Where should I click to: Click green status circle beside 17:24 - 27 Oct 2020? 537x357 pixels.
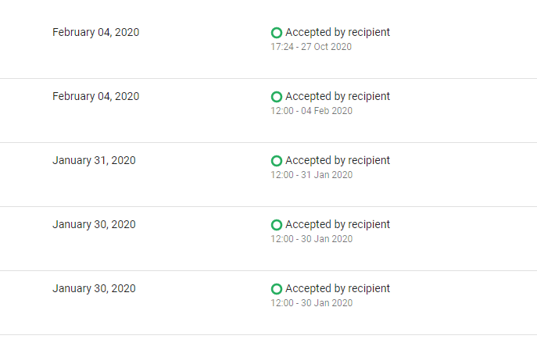(x=277, y=33)
